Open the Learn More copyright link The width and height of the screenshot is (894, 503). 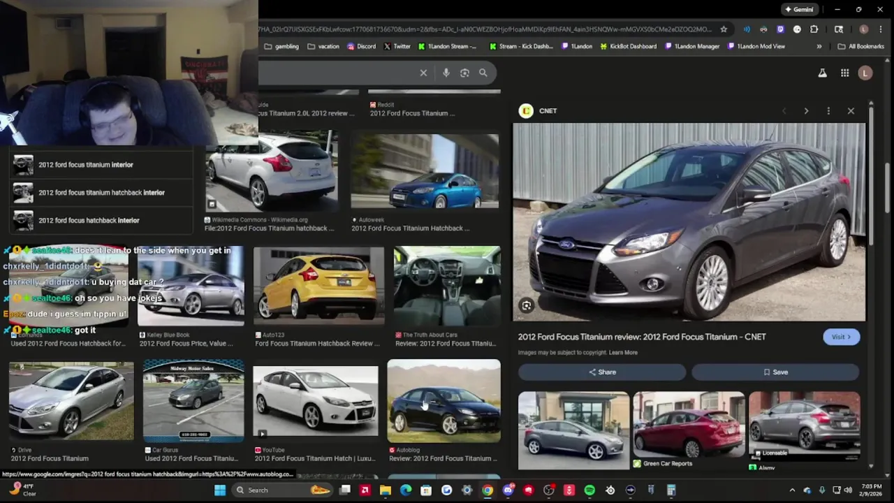pos(623,353)
